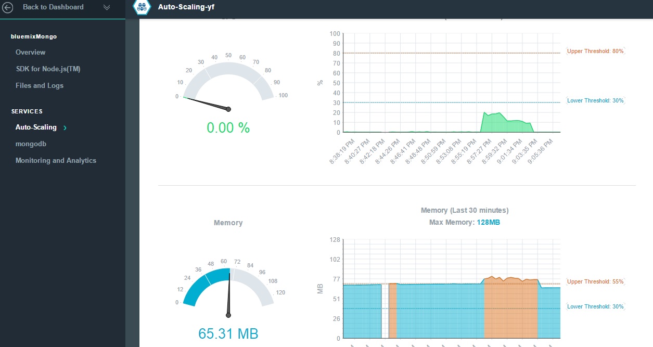Open SDK for Node.js(TM) runtime
The height and width of the screenshot is (347, 653).
48,69
